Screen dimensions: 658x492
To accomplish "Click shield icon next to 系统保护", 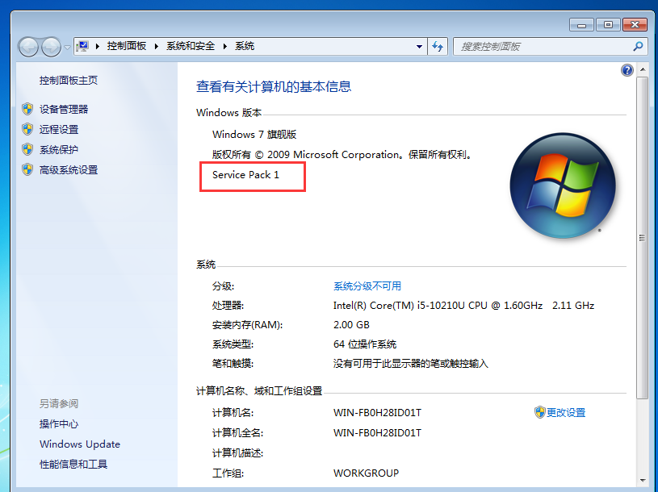I will [x=27, y=149].
